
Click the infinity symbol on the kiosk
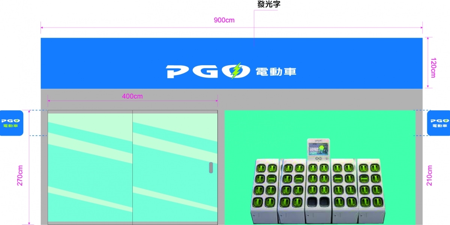pos(318,159)
